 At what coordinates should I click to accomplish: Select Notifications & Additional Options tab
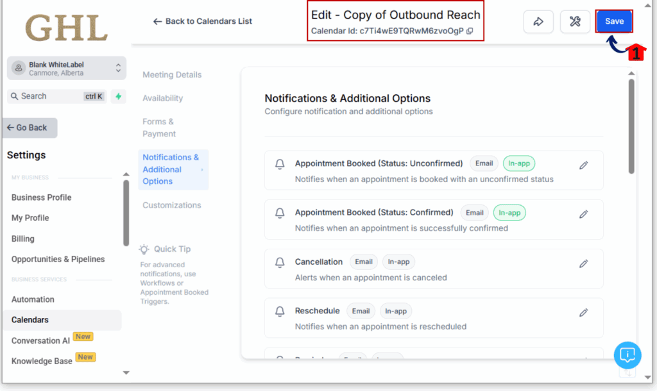tap(173, 170)
